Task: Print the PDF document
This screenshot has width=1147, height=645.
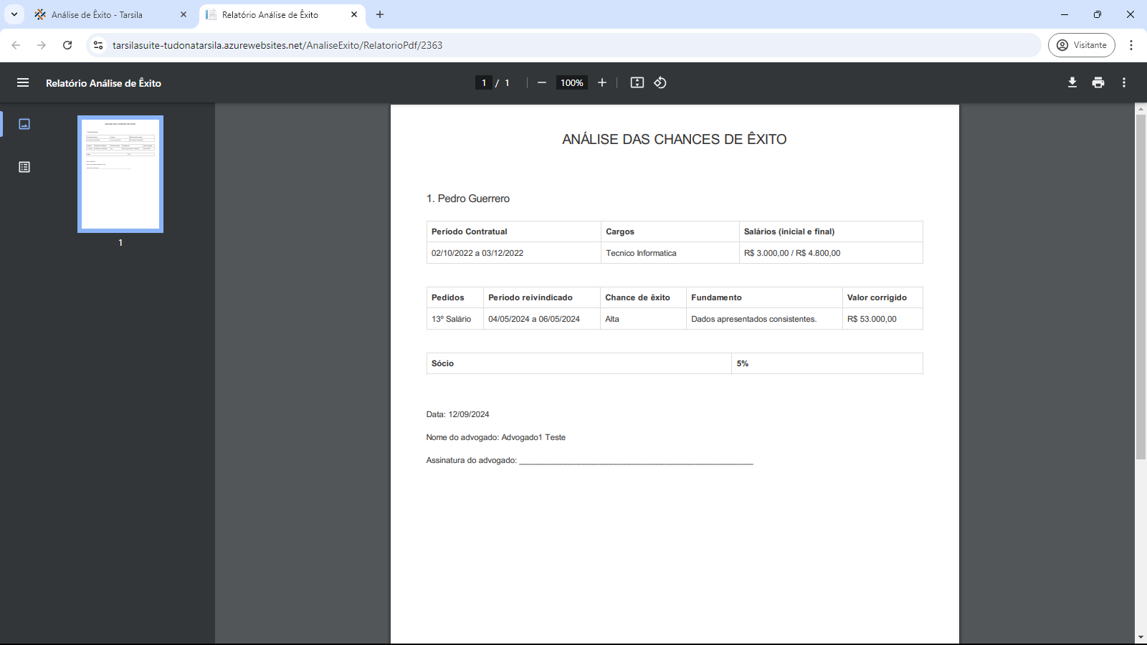Action: coord(1098,82)
